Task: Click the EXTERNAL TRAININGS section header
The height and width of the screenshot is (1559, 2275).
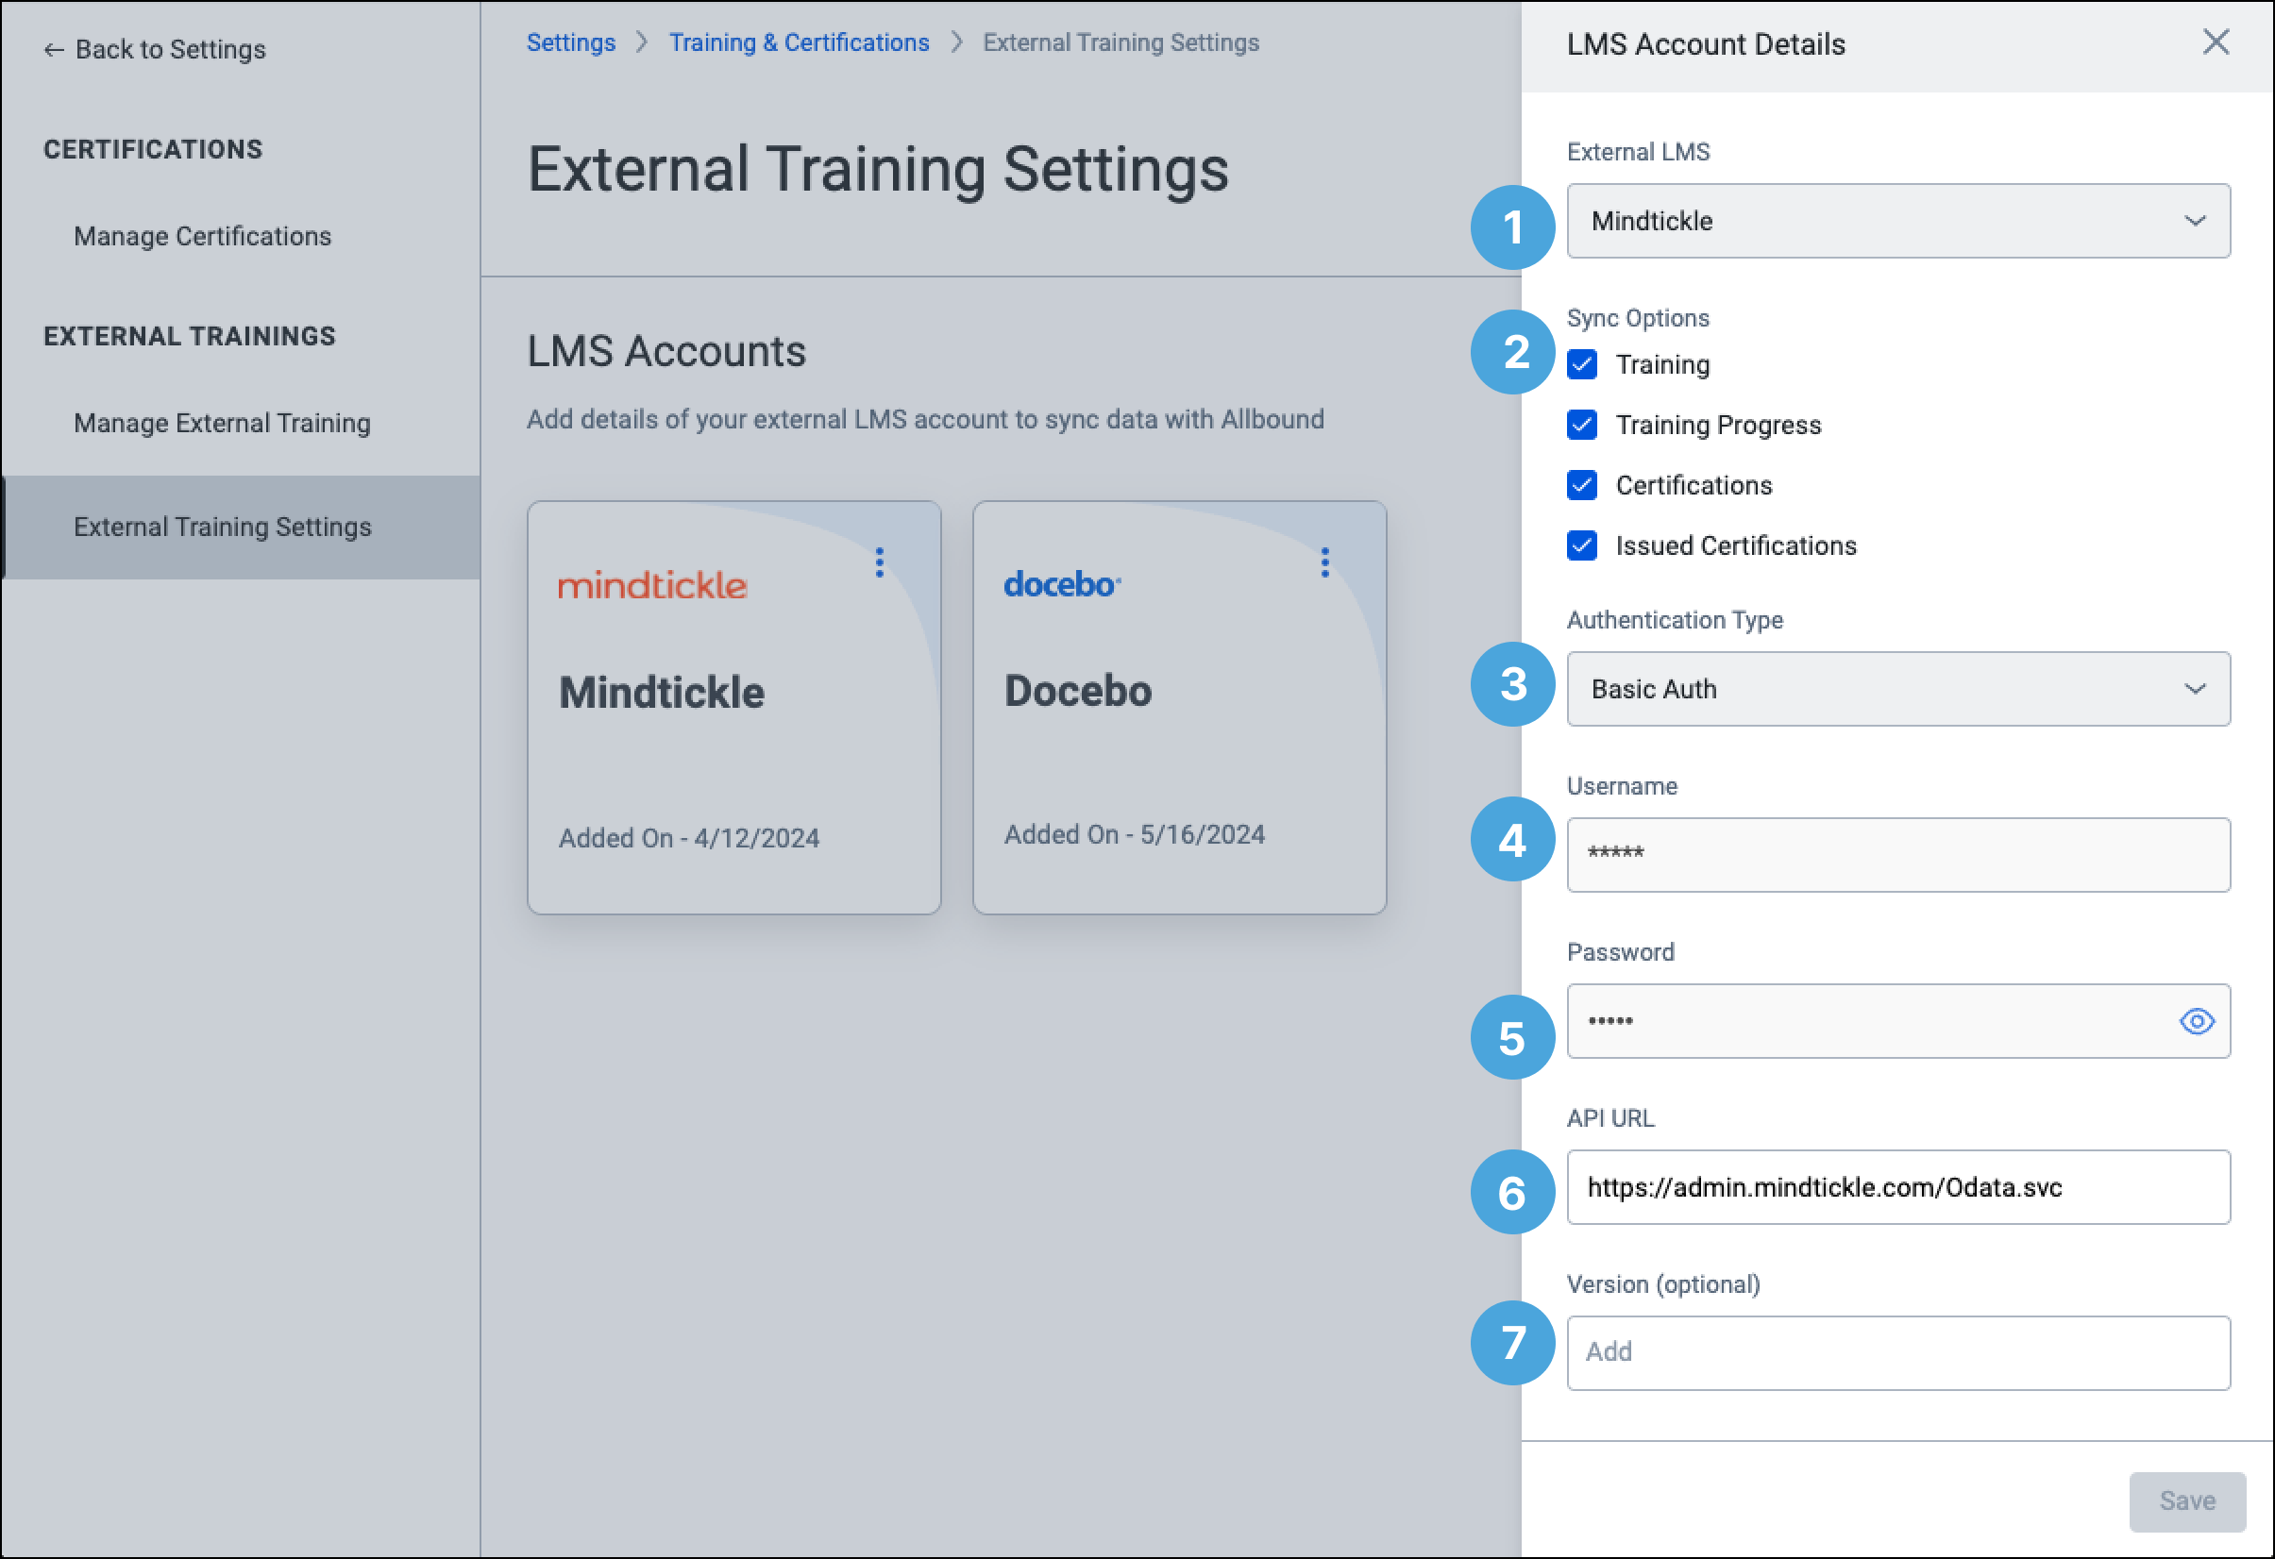Action: [x=190, y=337]
